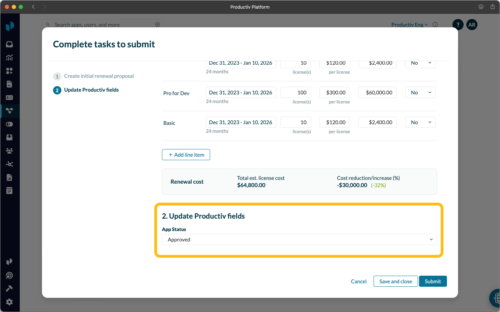Click the floating chat widget icon

[x=495, y=298]
